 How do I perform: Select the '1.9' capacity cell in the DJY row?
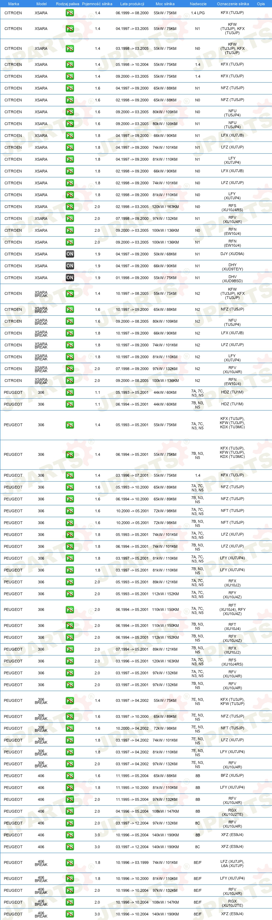coord(97,254)
